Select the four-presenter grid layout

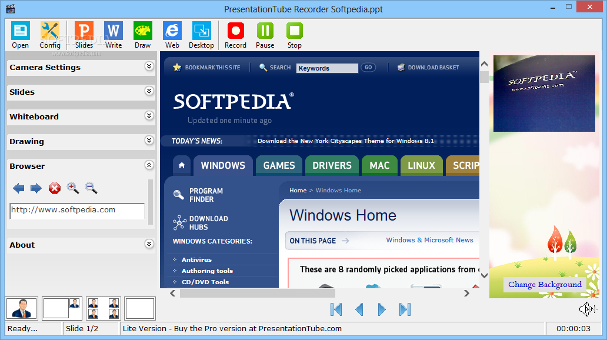104,309
